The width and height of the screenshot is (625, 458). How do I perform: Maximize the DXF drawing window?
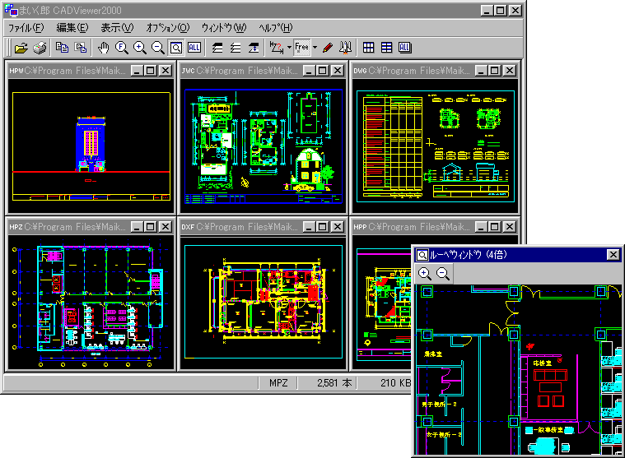click(323, 227)
